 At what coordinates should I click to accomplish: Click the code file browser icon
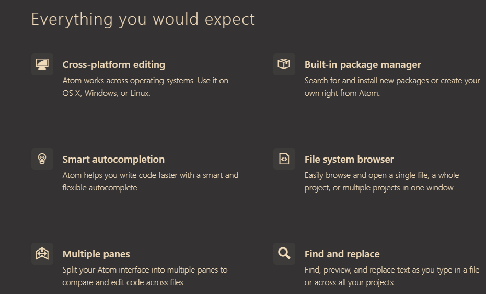[284, 159]
